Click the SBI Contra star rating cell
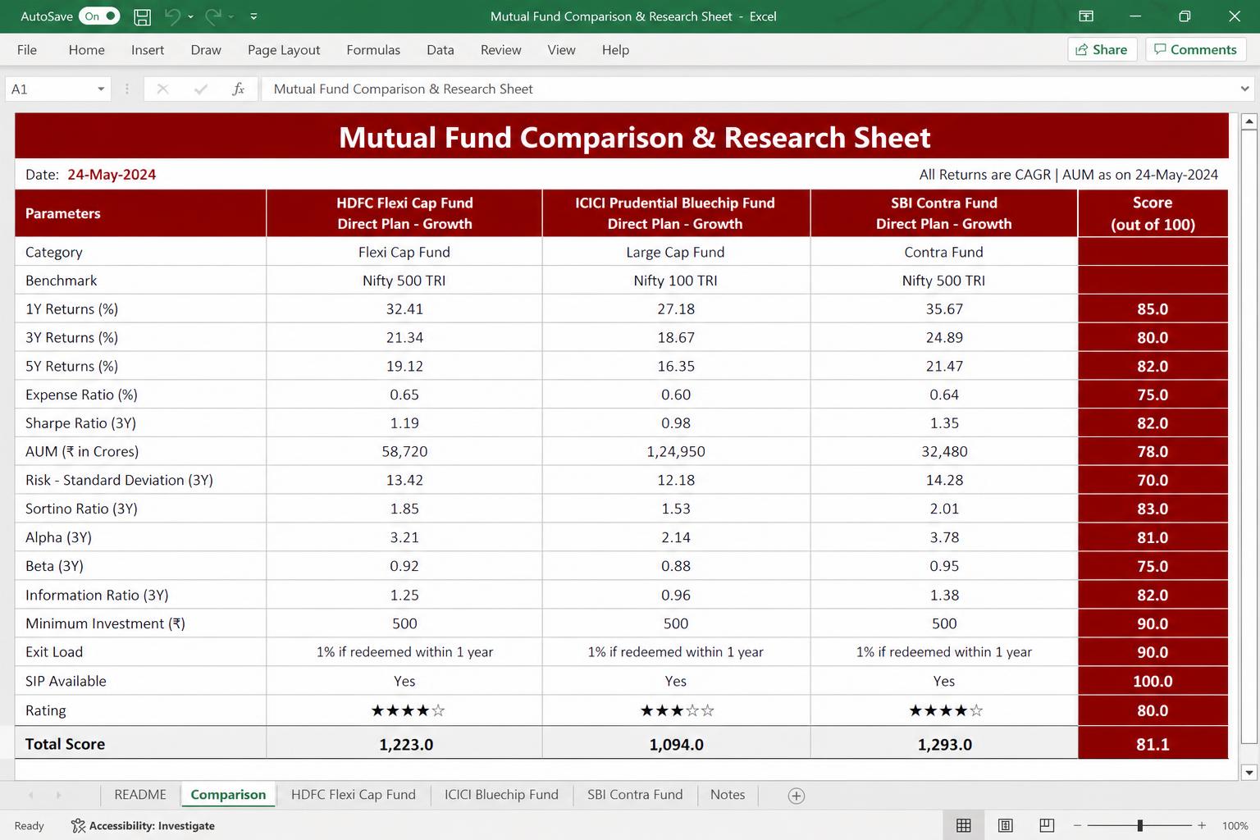This screenshot has height=840, width=1260. [944, 710]
